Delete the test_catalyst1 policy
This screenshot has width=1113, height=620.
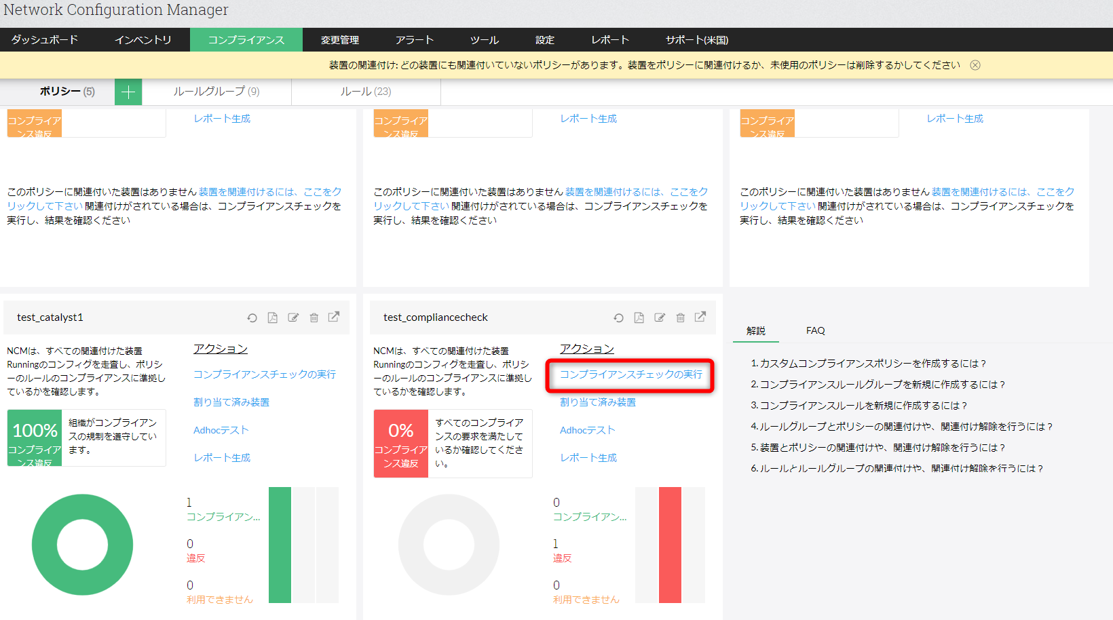pos(314,317)
